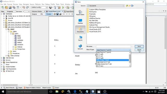The image size is (167, 94).
Task: Open the Output panel button
Action: (x=56, y=88)
